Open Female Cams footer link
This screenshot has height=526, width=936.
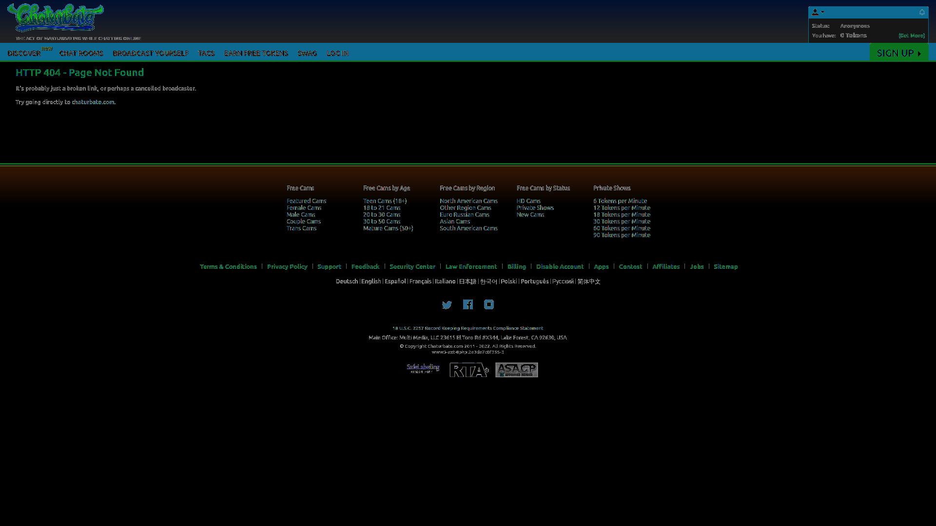(304, 207)
